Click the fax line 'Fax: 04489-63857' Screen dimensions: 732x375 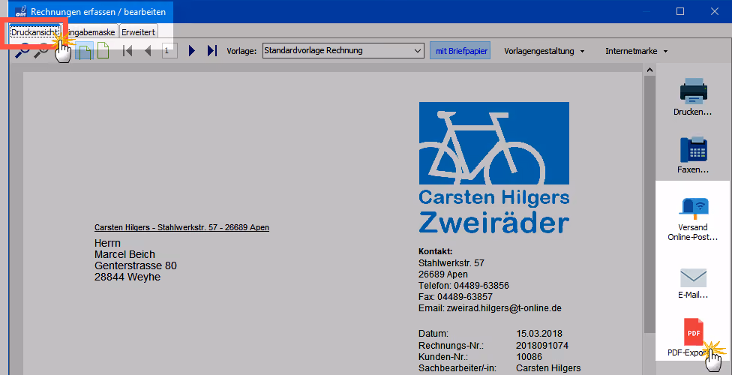tap(456, 297)
